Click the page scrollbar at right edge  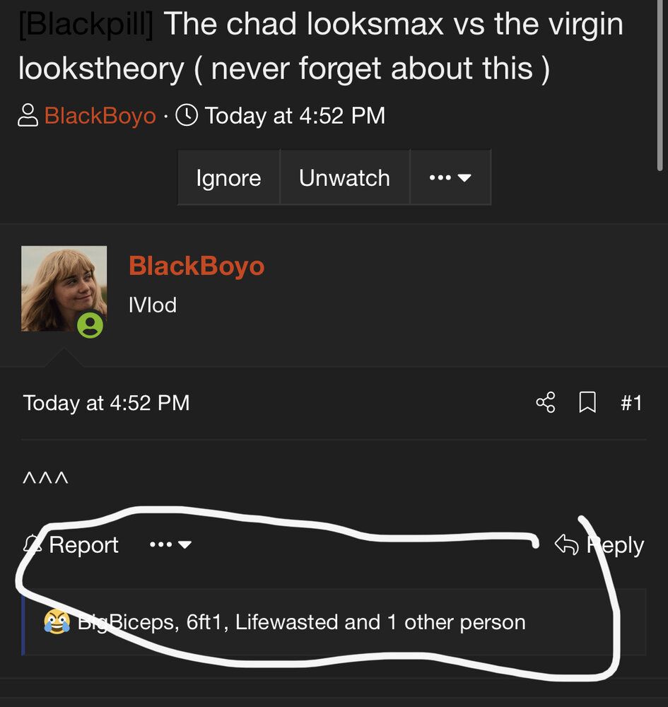pyautogui.click(x=660, y=86)
